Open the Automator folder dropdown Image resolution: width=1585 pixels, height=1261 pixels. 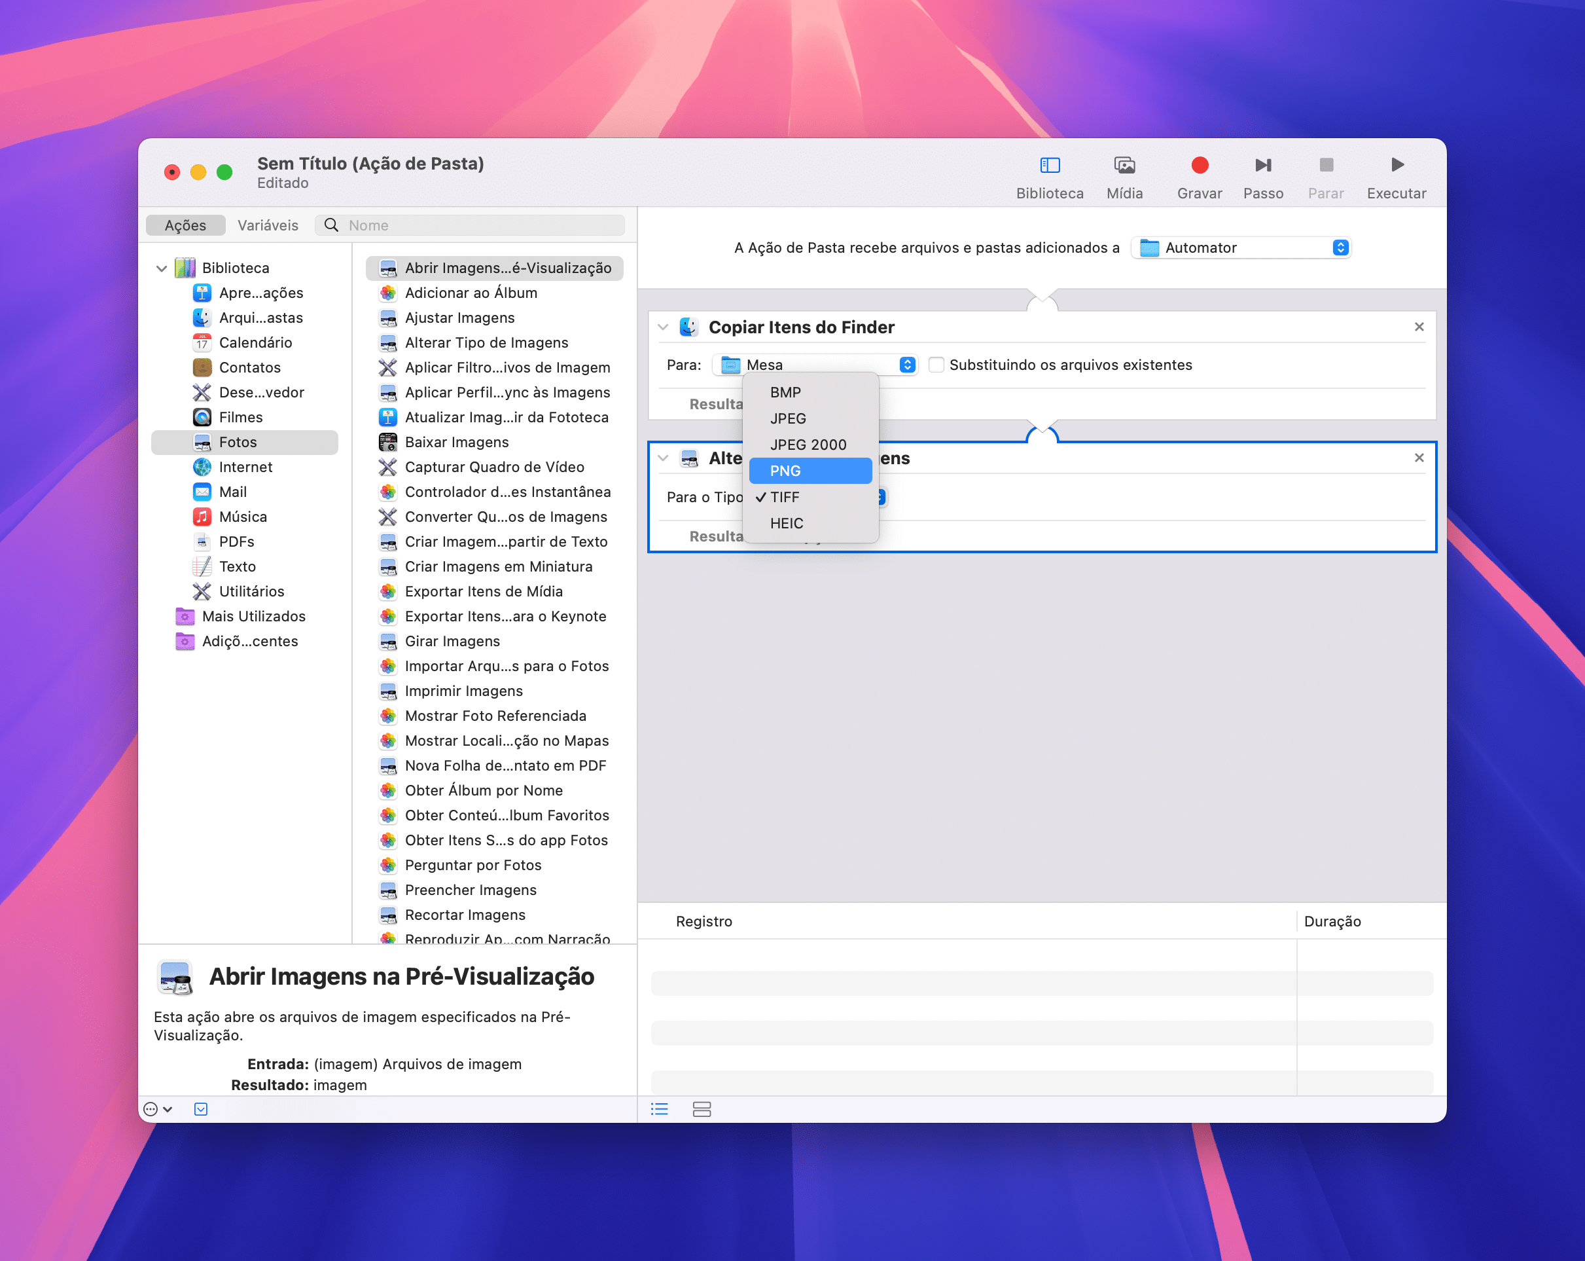[1241, 248]
